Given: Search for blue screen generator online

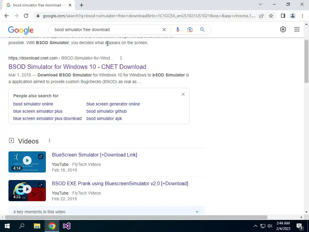Looking at the screenshot, I should coord(113,104).
